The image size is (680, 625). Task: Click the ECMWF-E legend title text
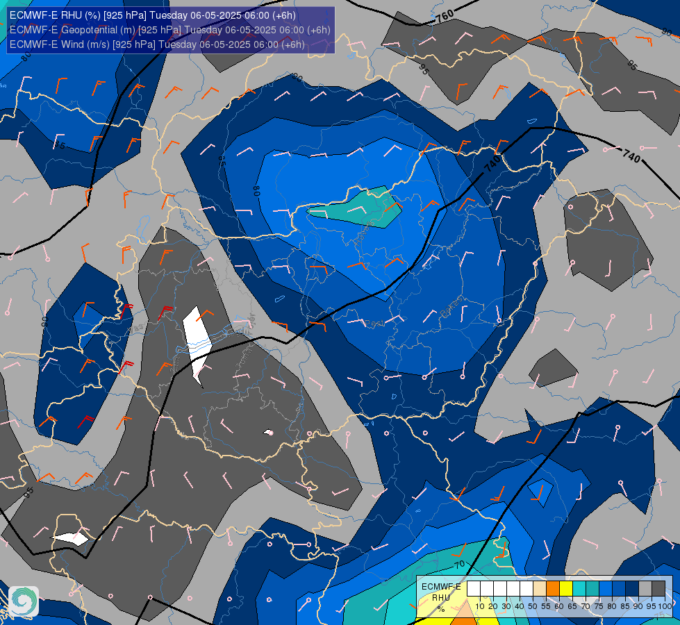(x=442, y=586)
